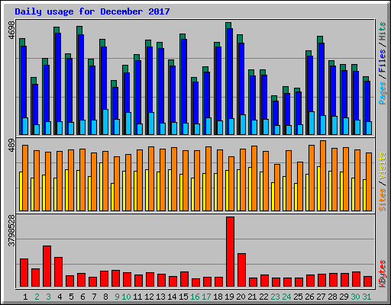Viewport: 391px width, 305px height.
Task: Click day label 15 on the x-axis
Action: (x=183, y=297)
